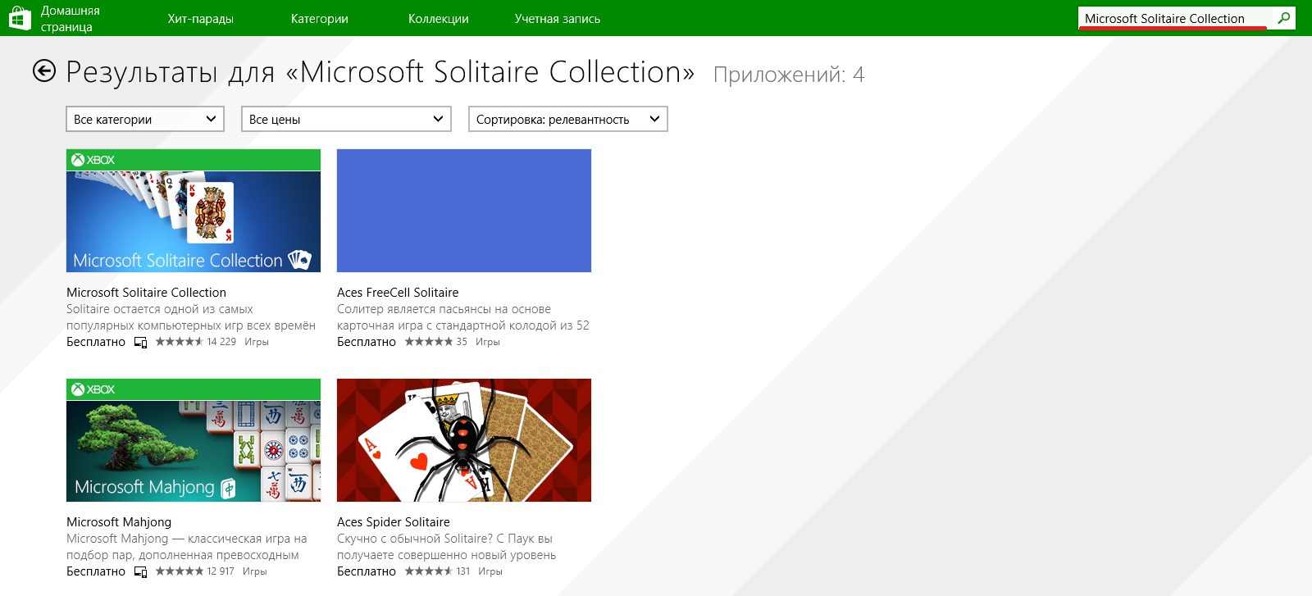The image size is (1312, 596).
Task: Click the Windows Store bag icon
Action: (20, 18)
